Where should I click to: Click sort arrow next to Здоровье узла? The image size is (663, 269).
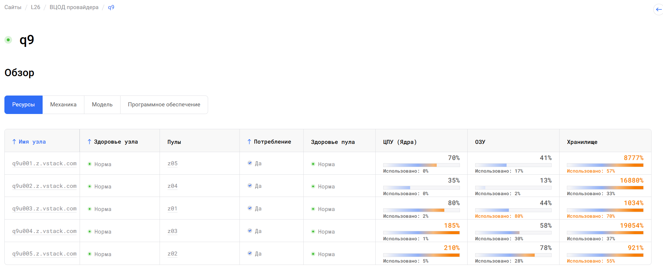pyautogui.click(x=89, y=142)
